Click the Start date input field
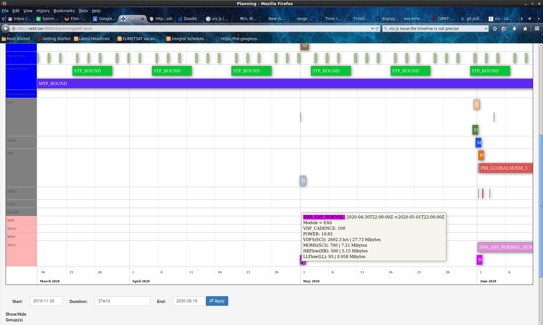The height and width of the screenshot is (325, 543). (x=46, y=301)
